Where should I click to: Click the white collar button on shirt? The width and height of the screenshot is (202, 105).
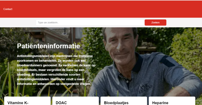(x=127, y=81)
